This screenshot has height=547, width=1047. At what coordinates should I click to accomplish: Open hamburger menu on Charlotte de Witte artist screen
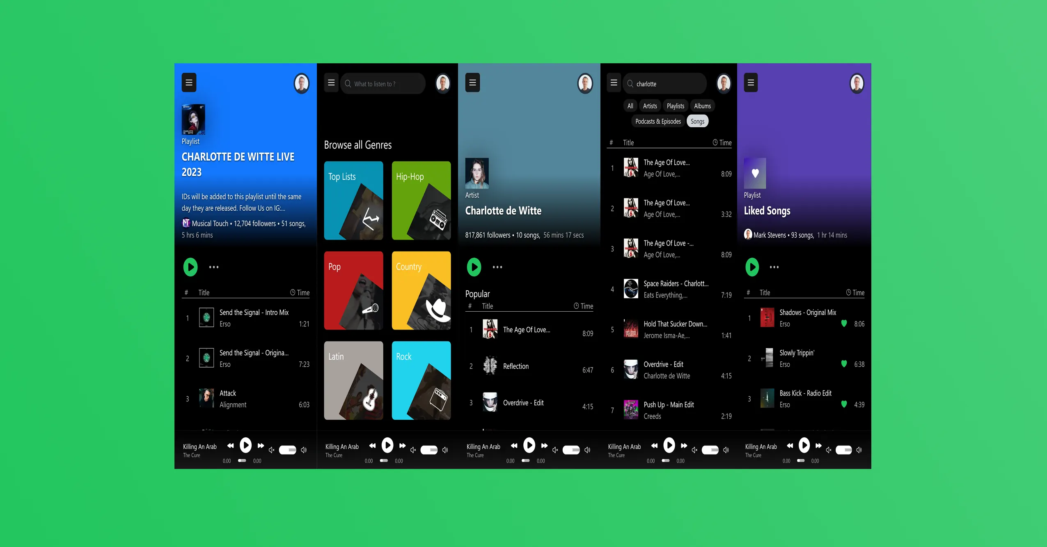pyautogui.click(x=472, y=83)
